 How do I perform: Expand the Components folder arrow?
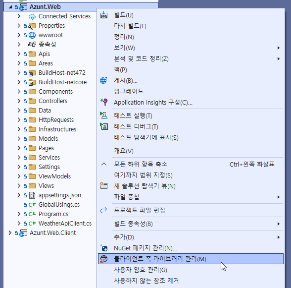[19, 92]
